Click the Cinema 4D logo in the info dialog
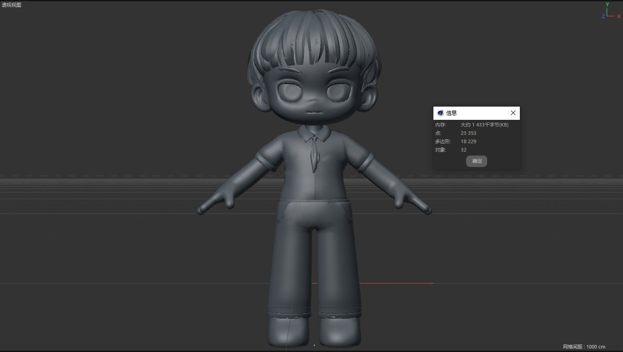Viewport: 623px width, 352px height. click(x=440, y=113)
